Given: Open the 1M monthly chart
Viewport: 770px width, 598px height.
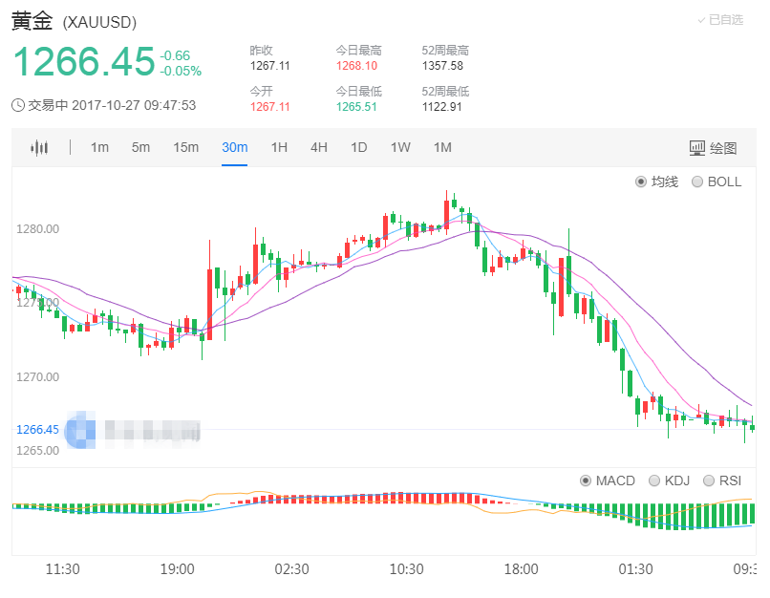Looking at the screenshot, I should click(442, 147).
